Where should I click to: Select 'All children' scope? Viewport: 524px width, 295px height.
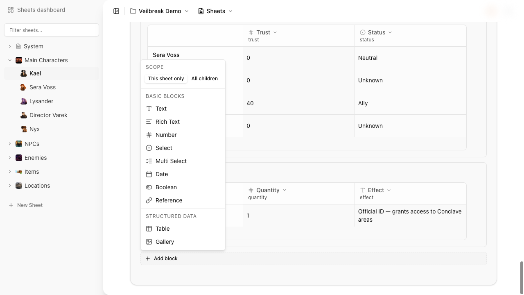click(x=205, y=79)
